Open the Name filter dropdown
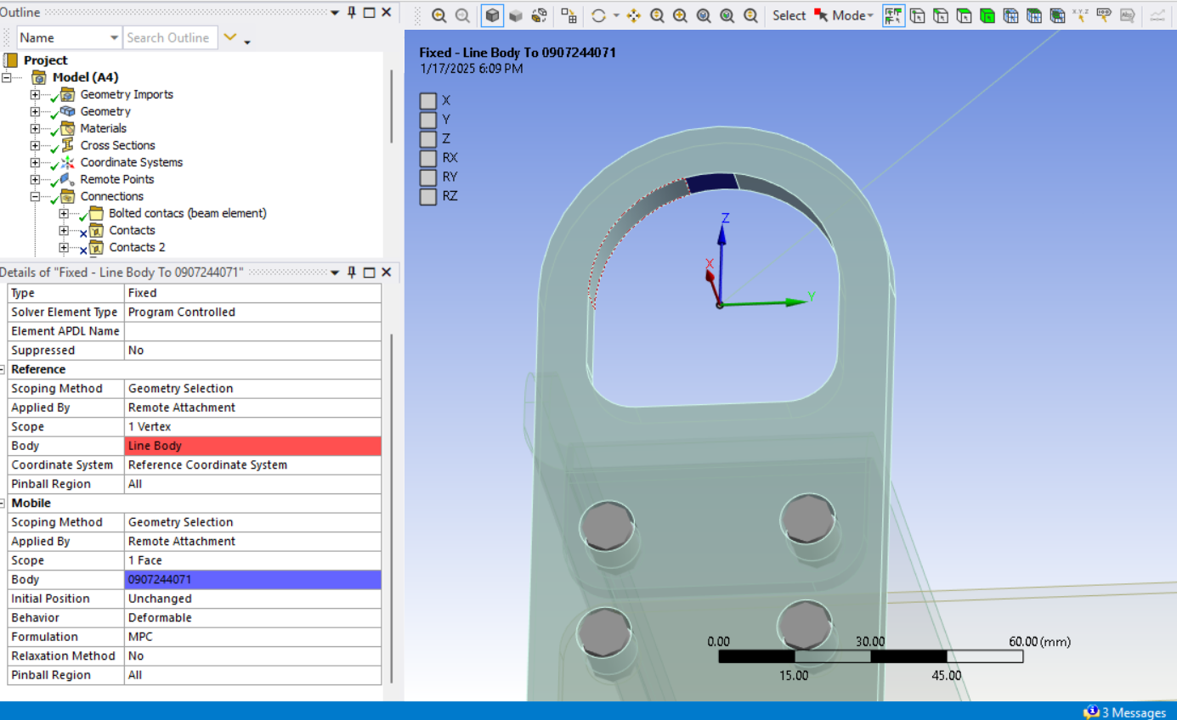1177x720 pixels. tap(114, 38)
